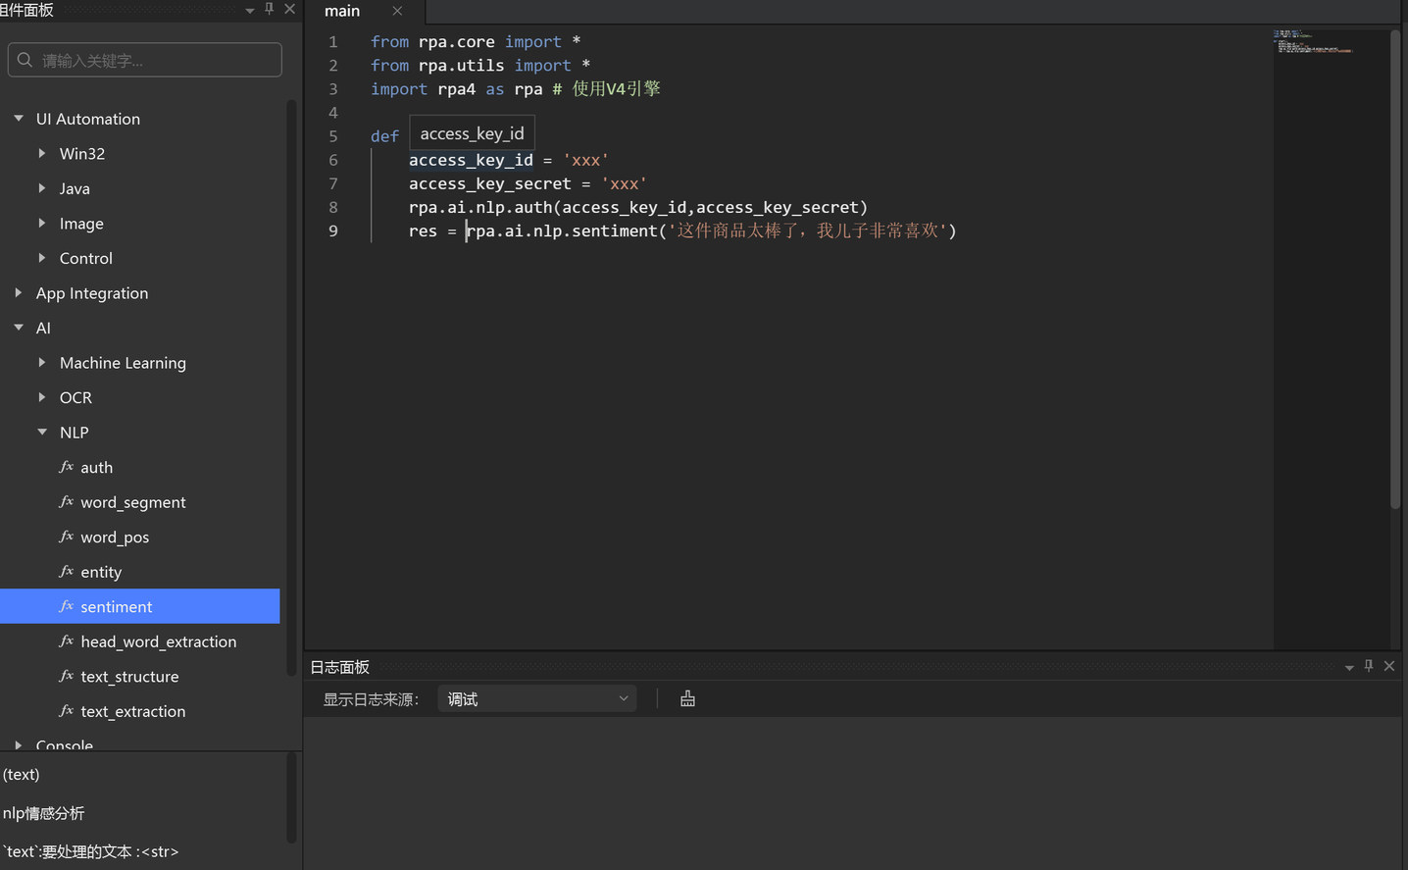Close the log panel
Screen dimensions: 1408x870
[x=1389, y=666]
